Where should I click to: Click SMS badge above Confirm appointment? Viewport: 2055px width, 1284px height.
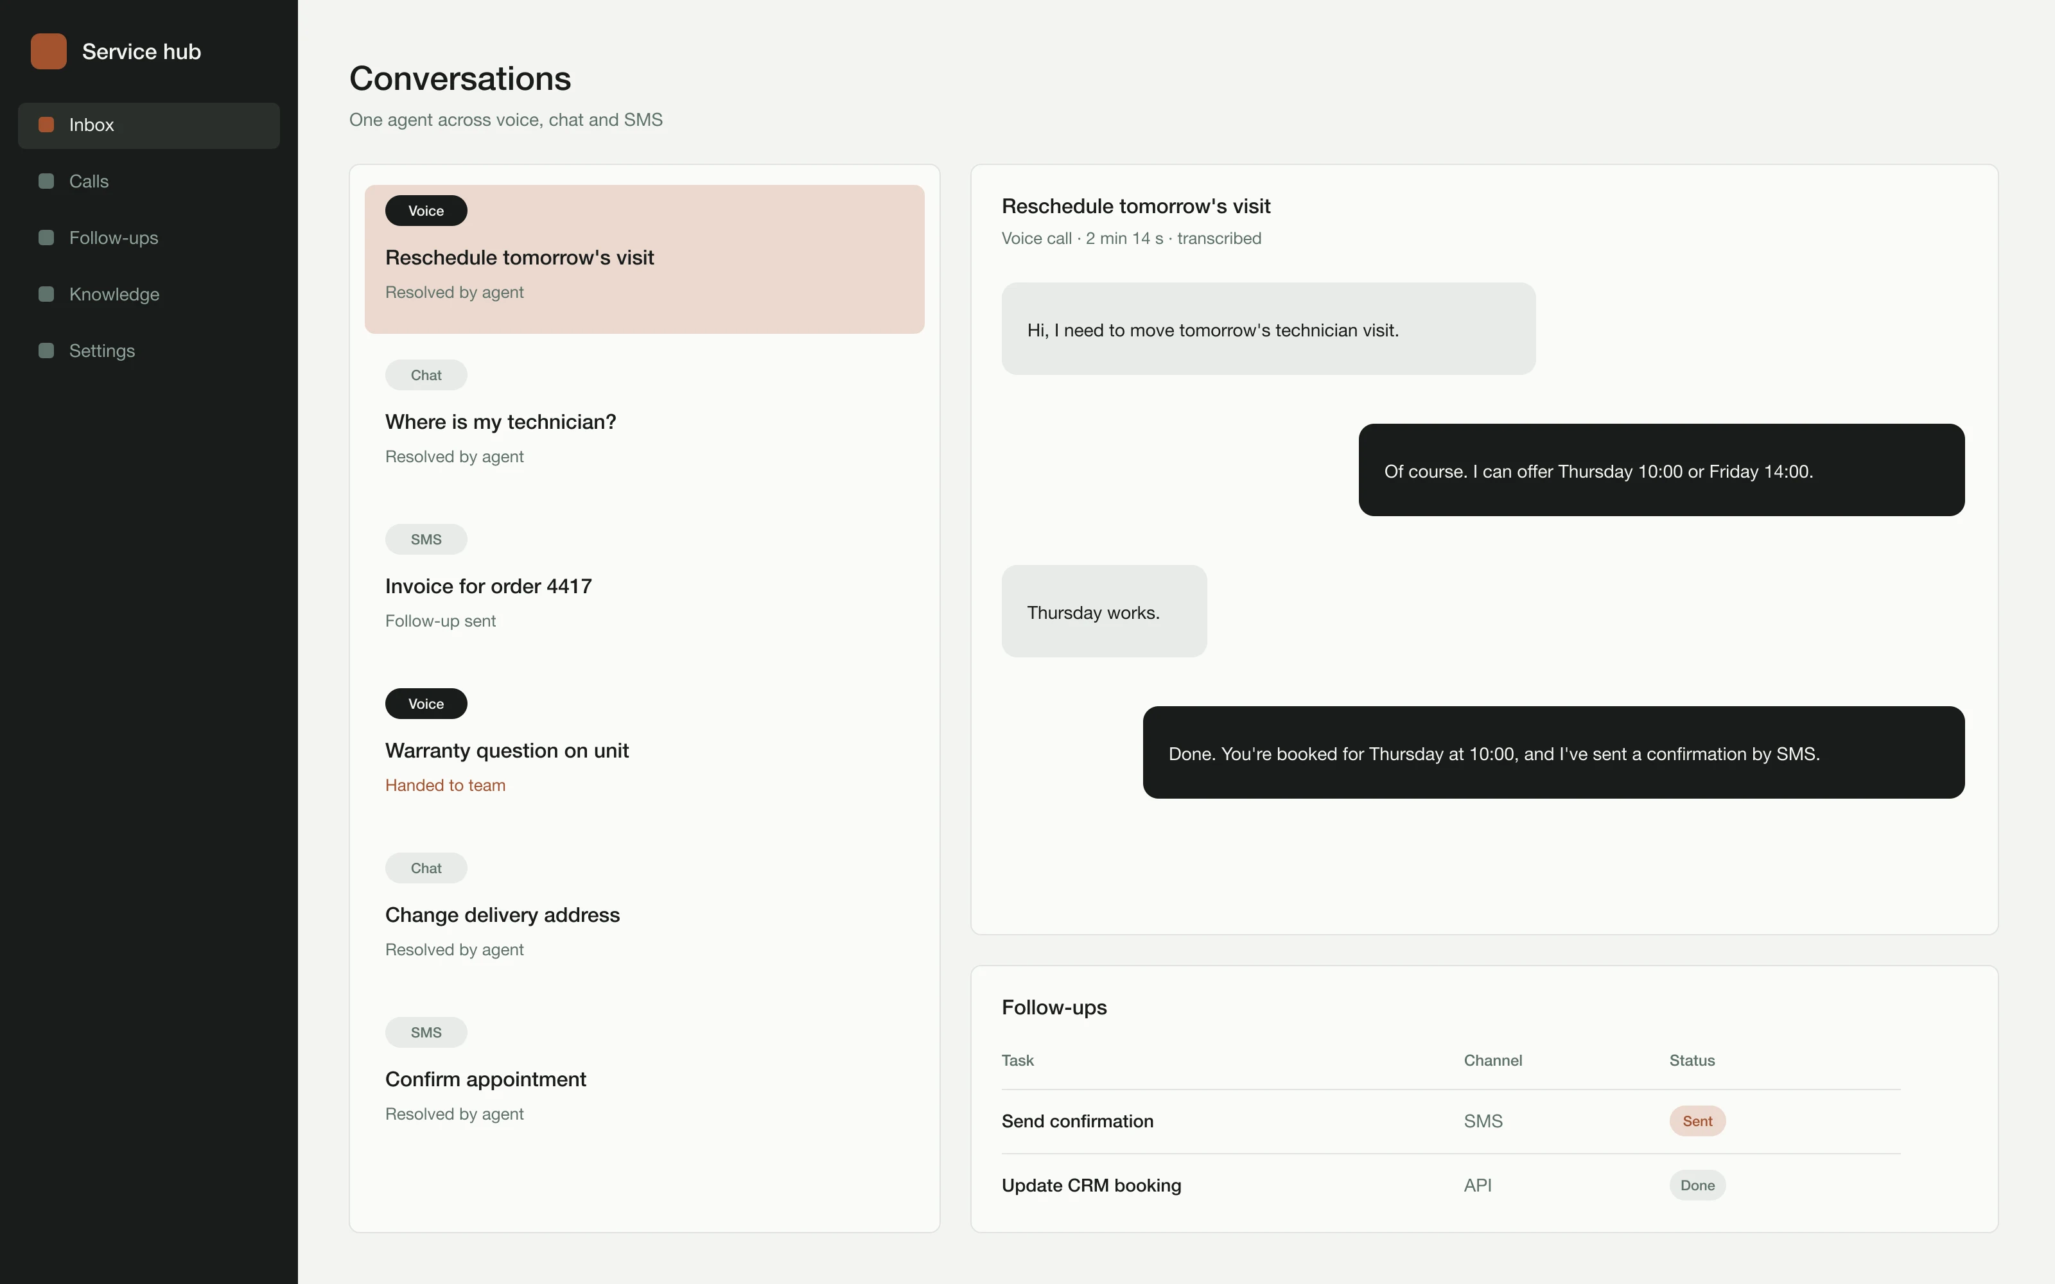(x=426, y=1032)
